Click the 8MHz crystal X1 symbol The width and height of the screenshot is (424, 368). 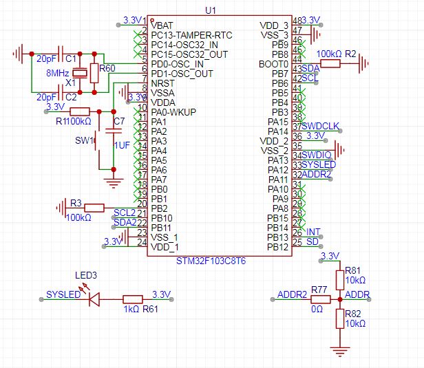[x=81, y=73]
